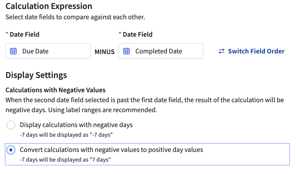Click the "Display calculations with negative days" label
The height and width of the screenshot is (174, 296).
(x=76, y=125)
